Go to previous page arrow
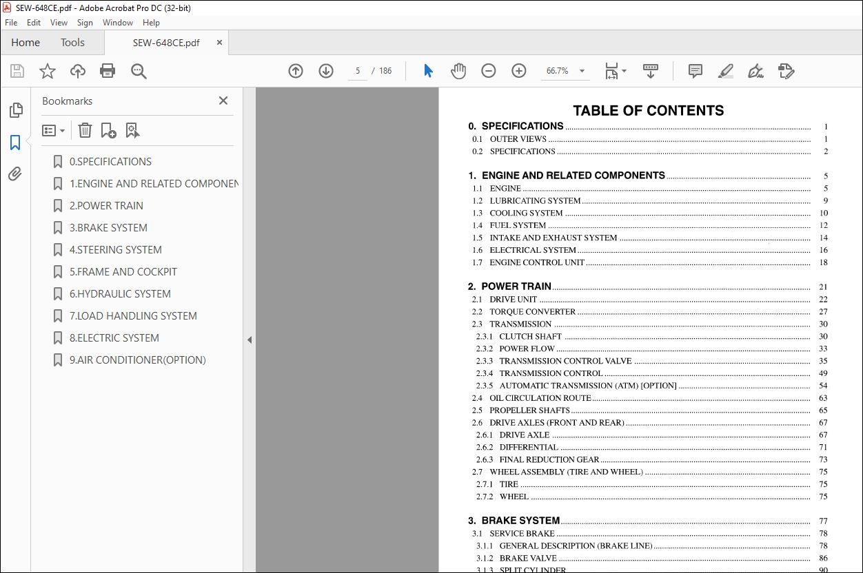The height and width of the screenshot is (573, 863). point(296,71)
